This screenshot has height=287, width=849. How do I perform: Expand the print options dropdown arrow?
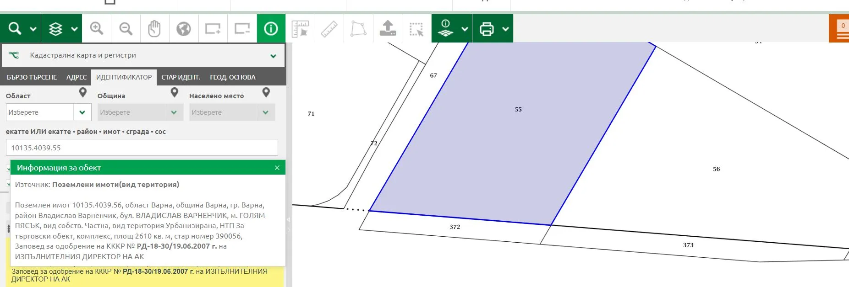tap(505, 29)
